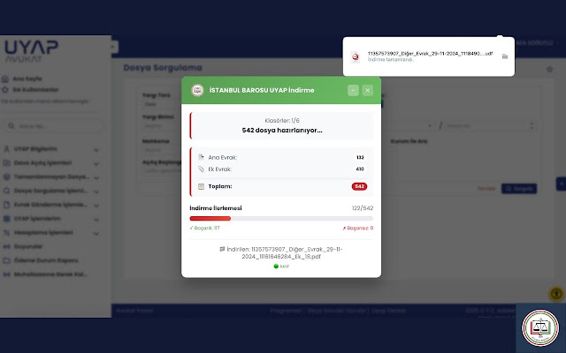Click the 'Başarılı: 117' text

[204, 228]
